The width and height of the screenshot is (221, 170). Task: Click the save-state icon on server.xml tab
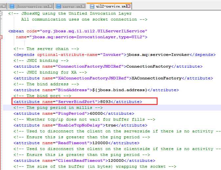click(x=58, y=6)
